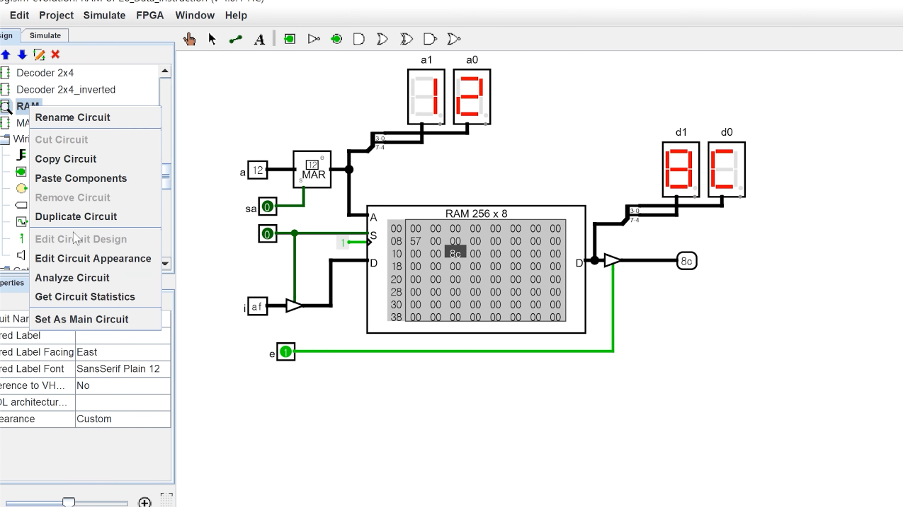Change Appearance value Custom
The image size is (903, 507).
123,419
